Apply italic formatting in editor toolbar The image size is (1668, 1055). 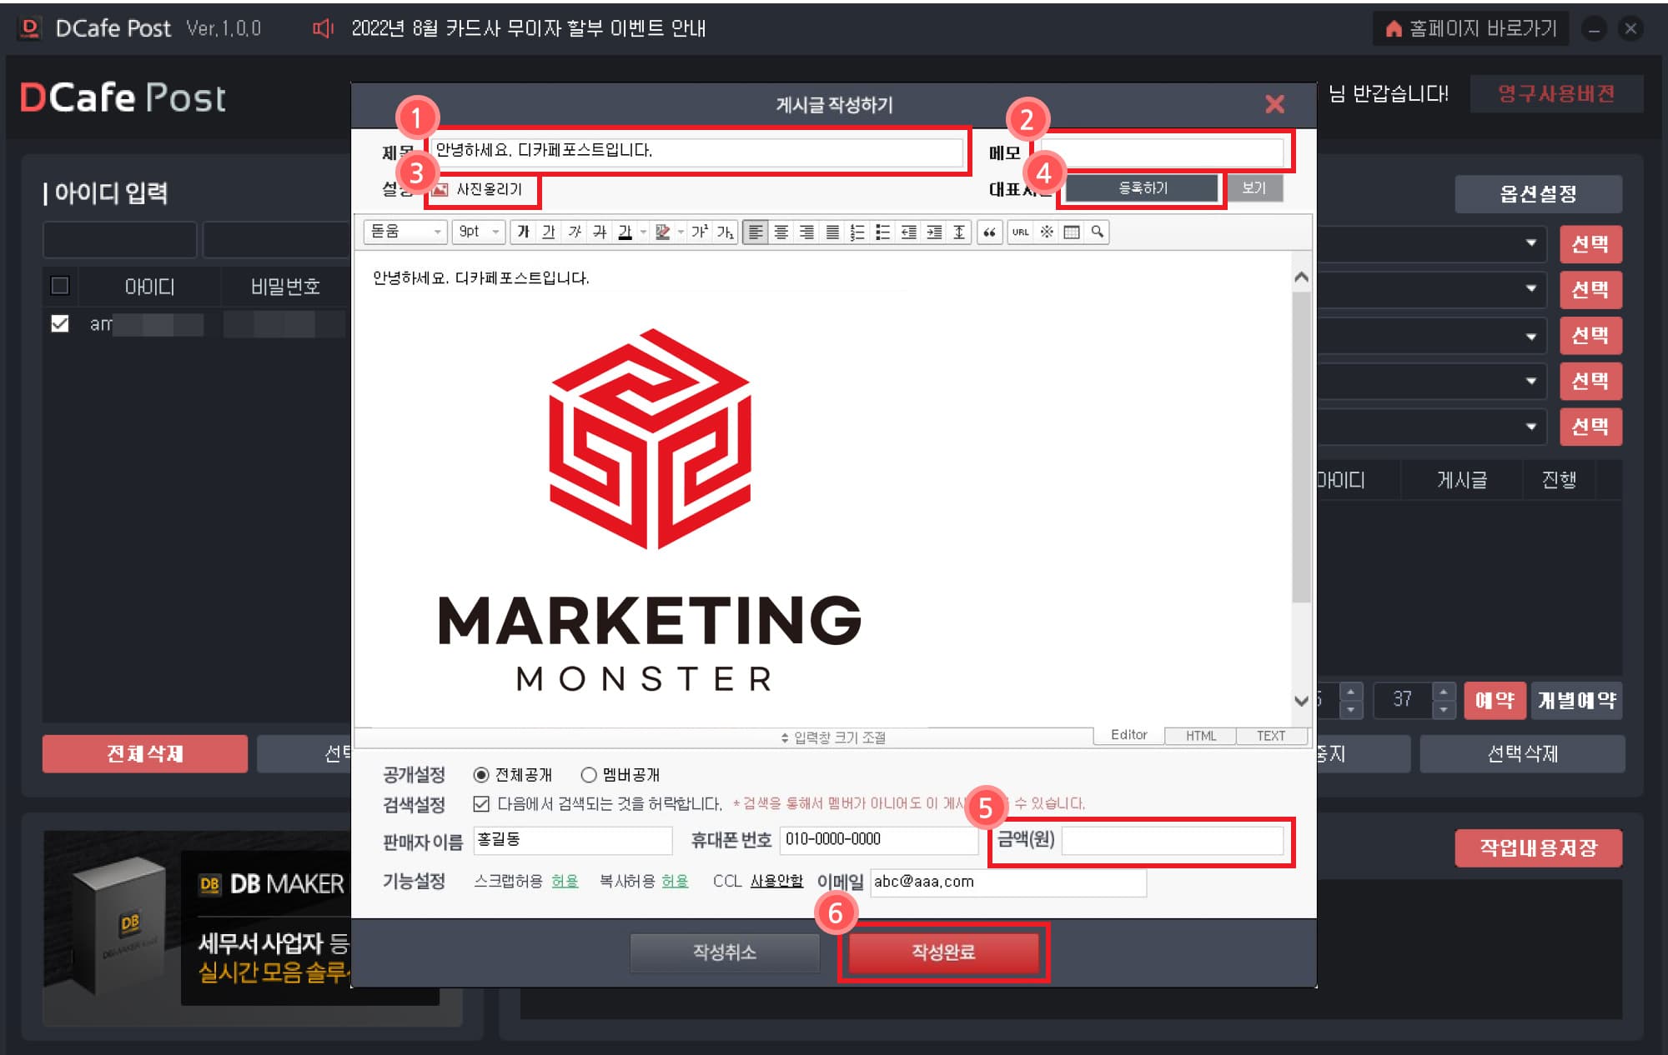click(x=575, y=232)
